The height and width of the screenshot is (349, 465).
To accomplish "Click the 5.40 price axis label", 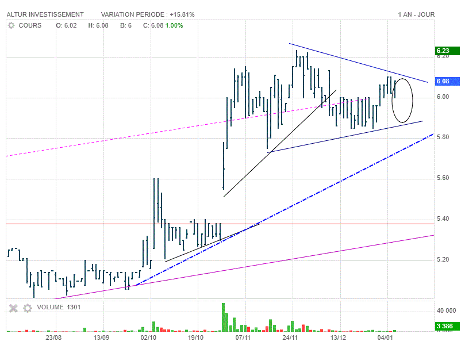I will (x=443, y=218).
